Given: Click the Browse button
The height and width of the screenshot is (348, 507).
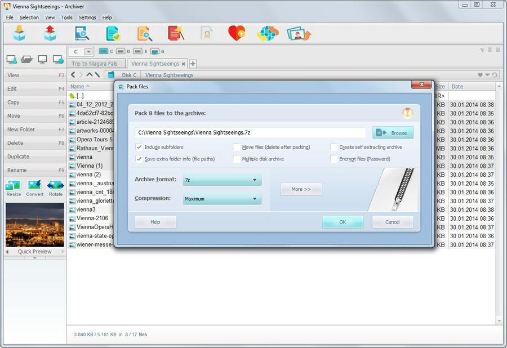Looking at the screenshot, I should [393, 133].
